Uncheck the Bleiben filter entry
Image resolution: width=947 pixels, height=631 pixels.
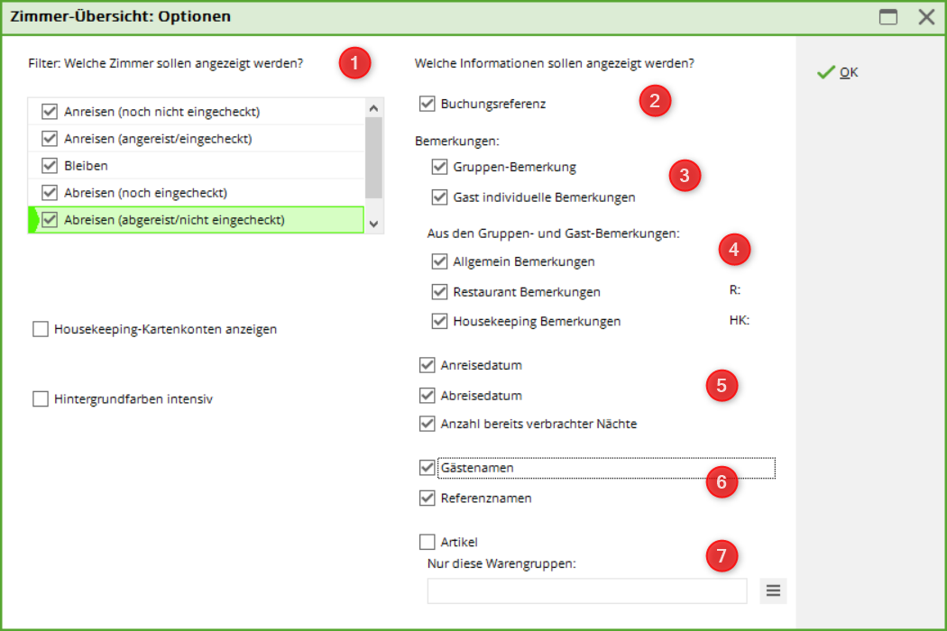click(x=50, y=166)
